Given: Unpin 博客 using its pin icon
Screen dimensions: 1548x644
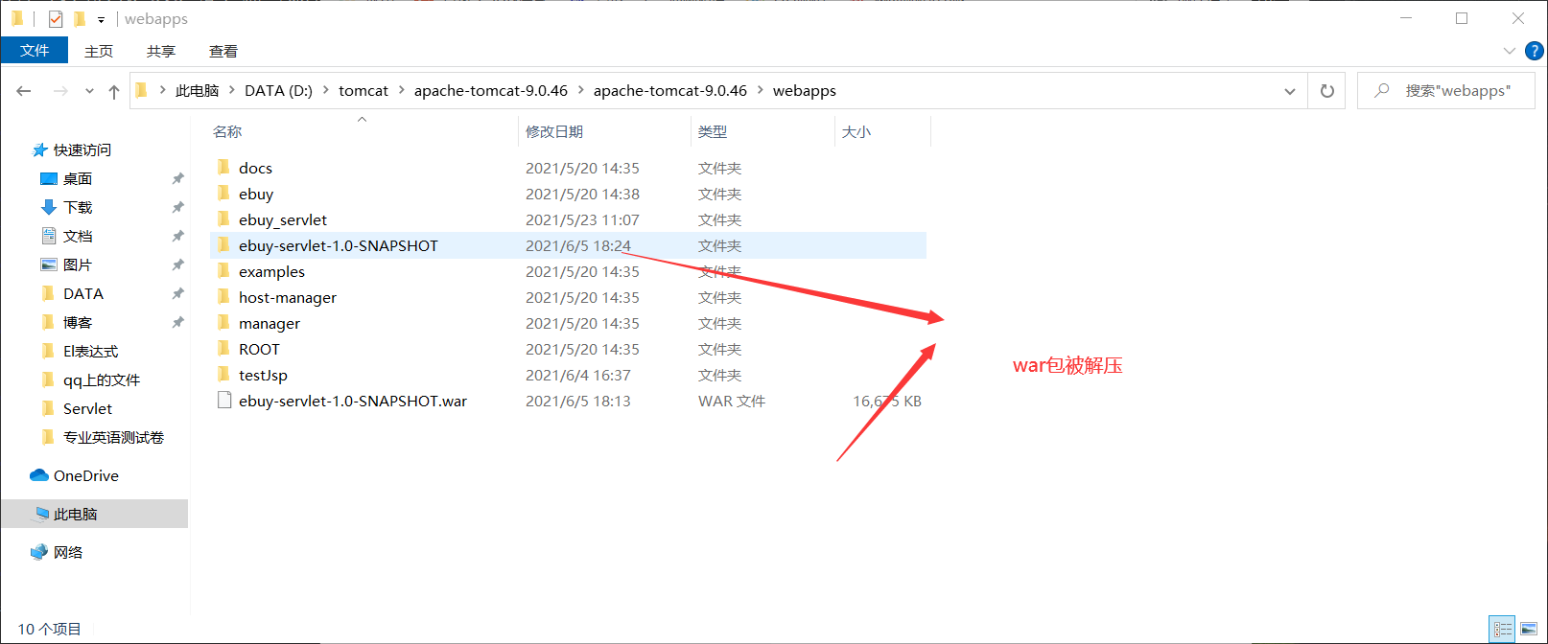Looking at the screenshot, I should tap(177, 323).
